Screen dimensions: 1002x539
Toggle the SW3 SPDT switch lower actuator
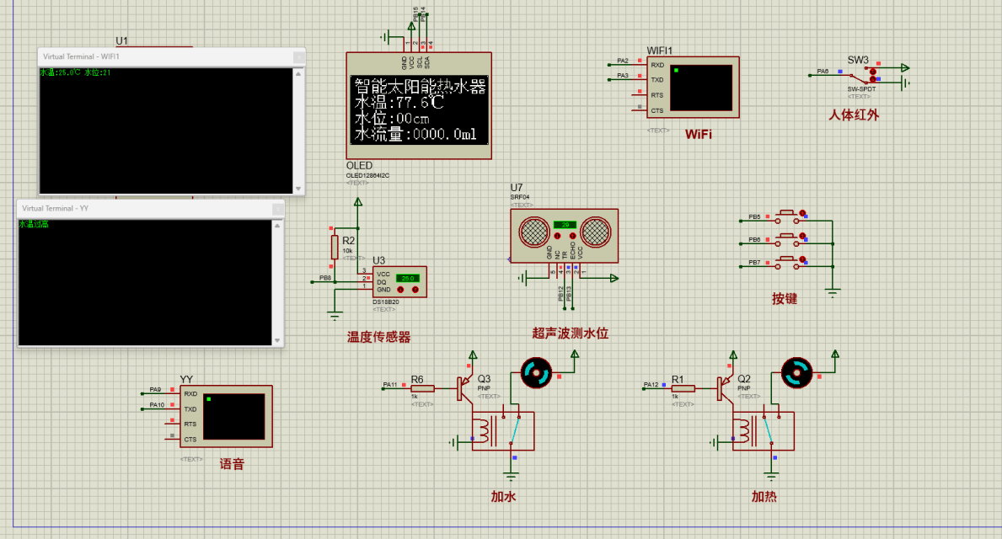873,81
